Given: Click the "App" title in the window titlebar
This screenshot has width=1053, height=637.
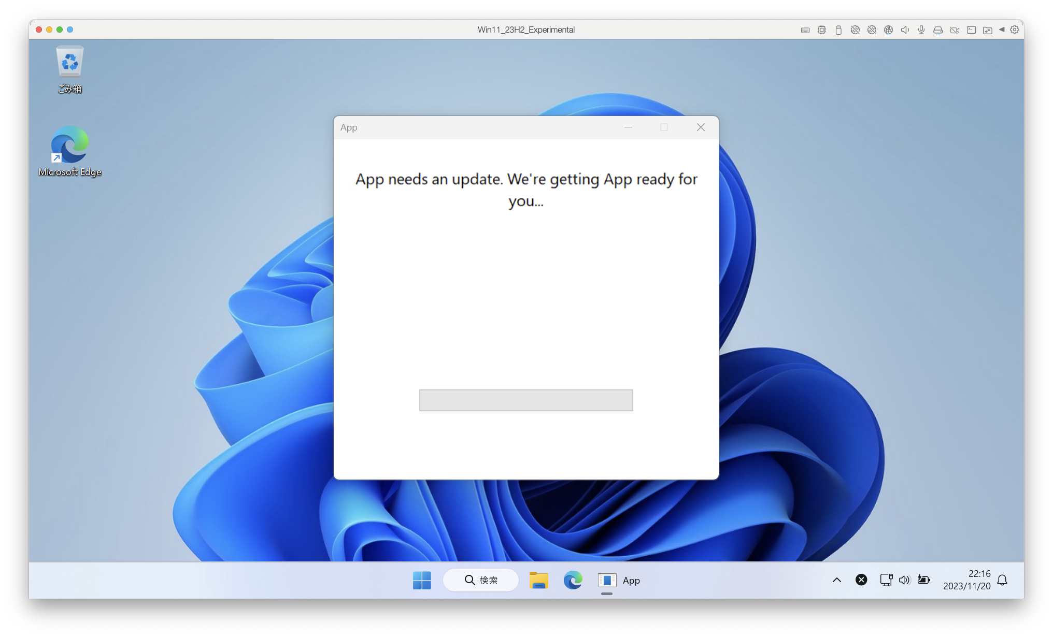Looking at the screenshot, I should pyautogui.click(x=349, y=127).
